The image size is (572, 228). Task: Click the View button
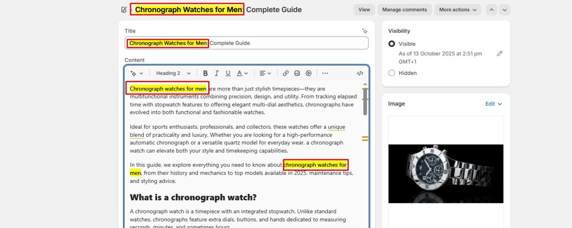[x=363, y=9]
